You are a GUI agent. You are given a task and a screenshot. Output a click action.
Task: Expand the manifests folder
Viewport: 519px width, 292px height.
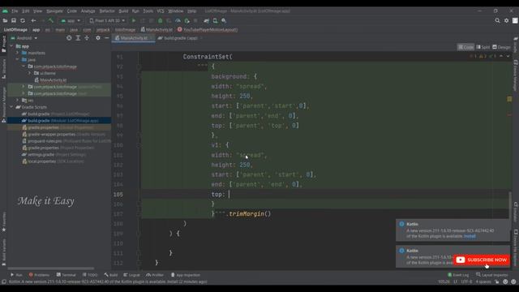pos(18,53)
